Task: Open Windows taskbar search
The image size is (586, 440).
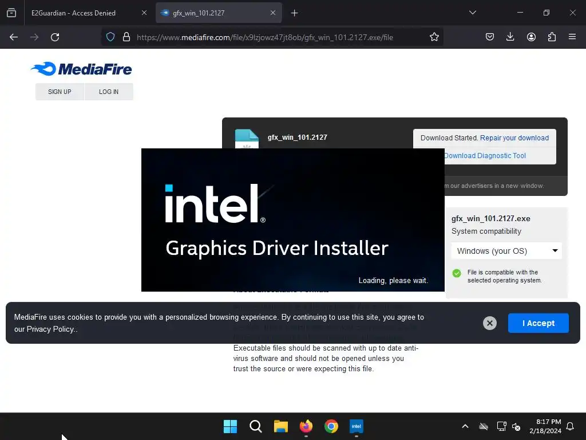Action: tap(256, 426)
